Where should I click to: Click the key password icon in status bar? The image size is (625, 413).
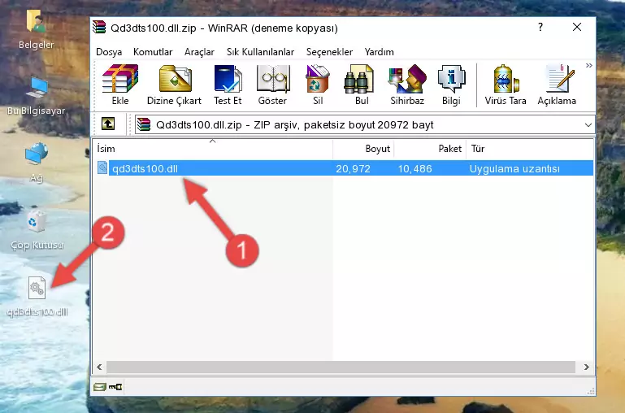coord(115,386)
